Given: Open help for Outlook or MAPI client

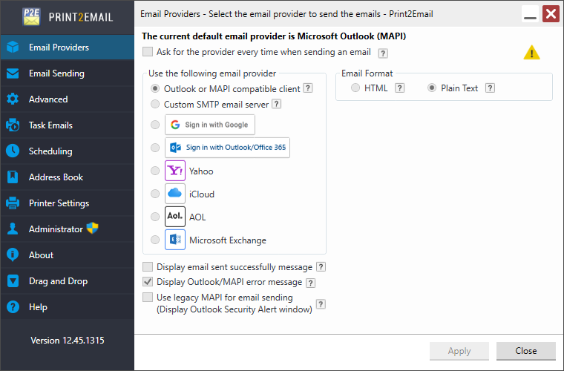Looking at the screenshot, I should pyautogui.click(x=308, y=88).
